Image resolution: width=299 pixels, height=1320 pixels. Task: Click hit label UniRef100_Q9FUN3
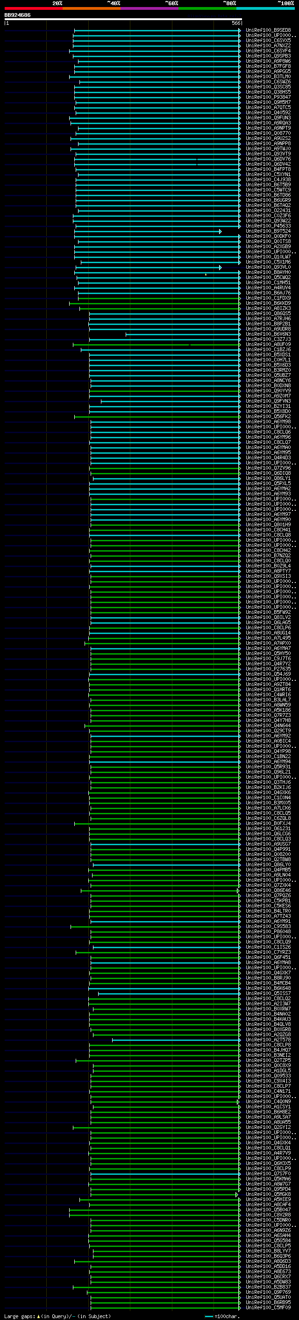(268, 118)
